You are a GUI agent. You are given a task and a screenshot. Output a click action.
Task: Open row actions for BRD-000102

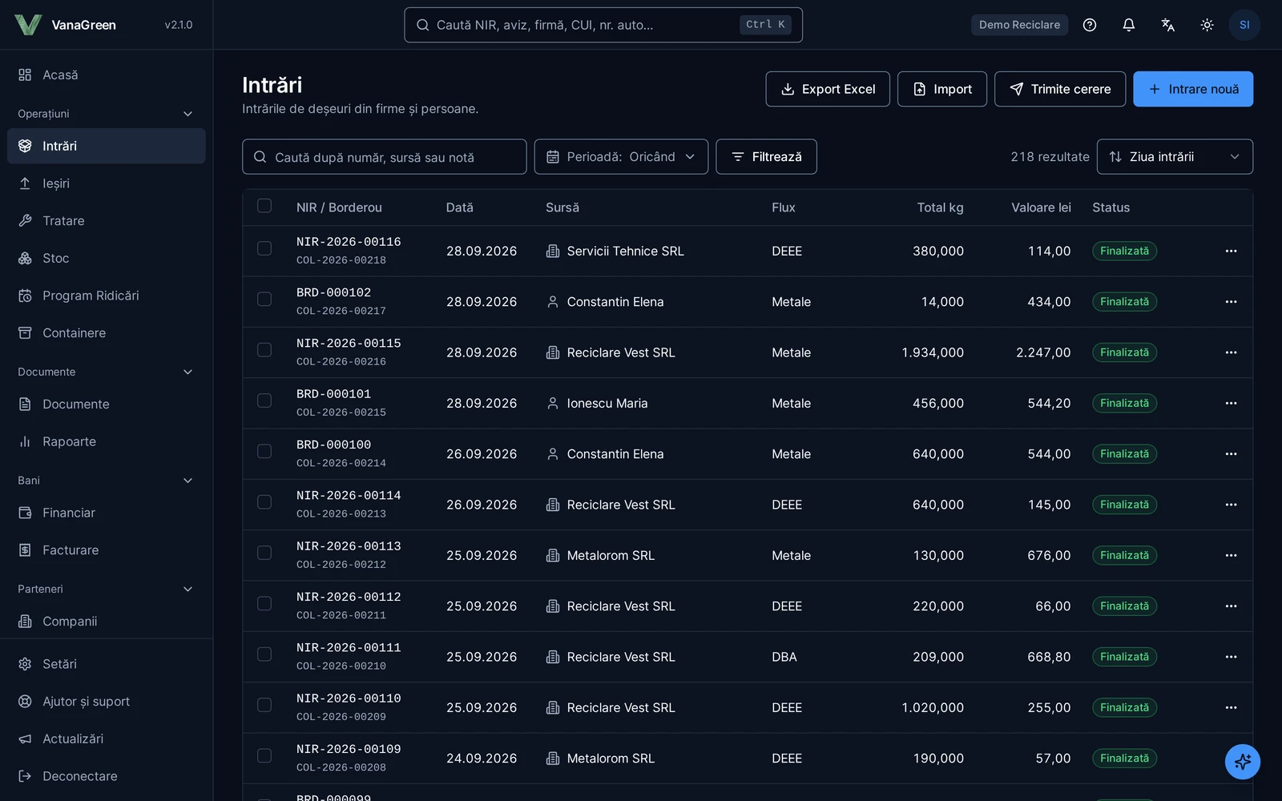pos(1231,302)
